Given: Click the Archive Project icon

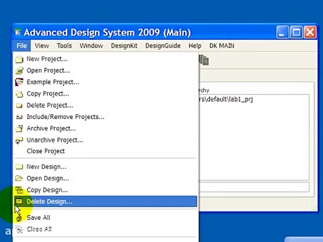Looking at the screenshot, I should (x=19, y=128).
